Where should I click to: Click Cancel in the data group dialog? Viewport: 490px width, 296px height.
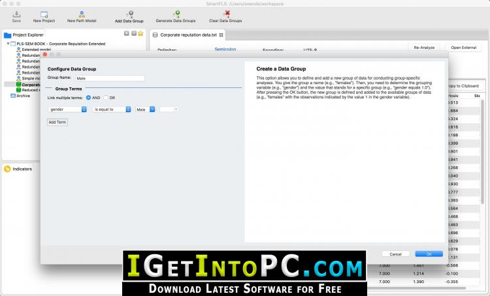tap(395, 254)
